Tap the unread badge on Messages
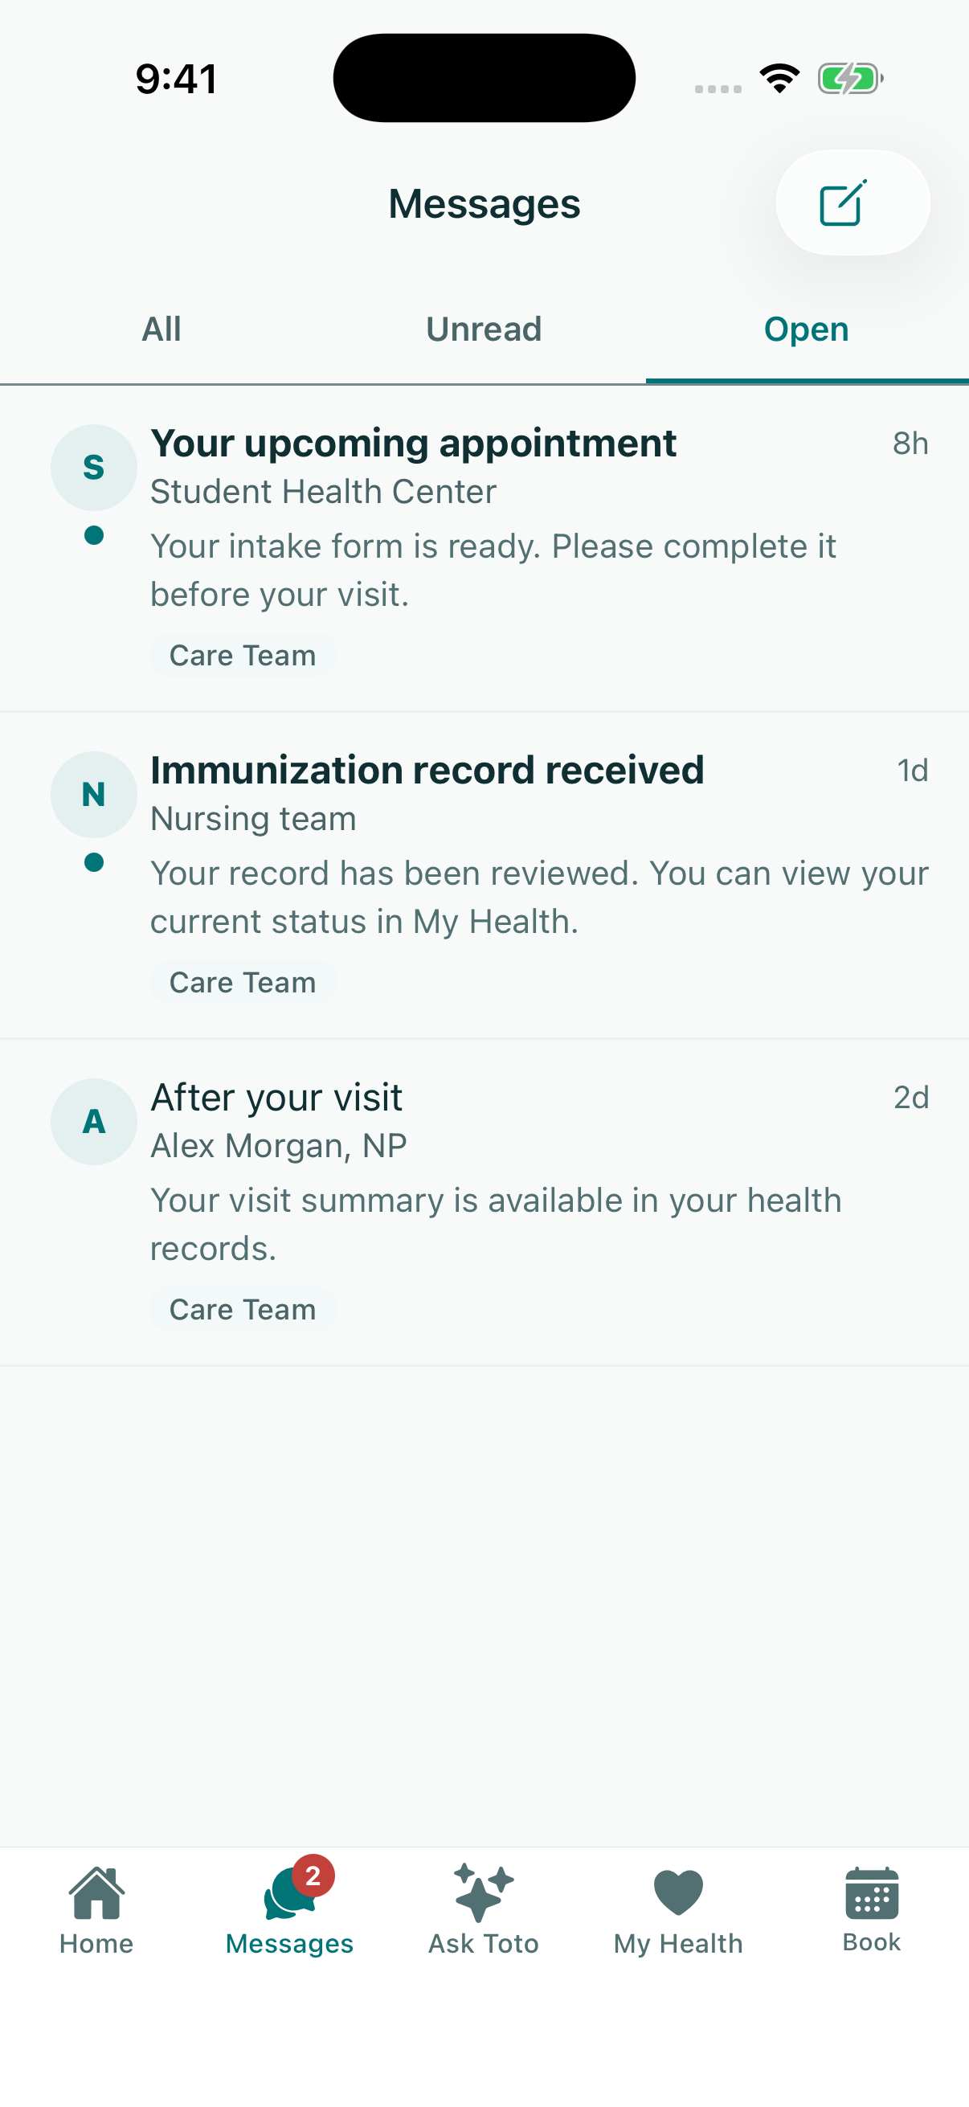The width and height of the screenshot is (969, 2107). point(313,1876)
